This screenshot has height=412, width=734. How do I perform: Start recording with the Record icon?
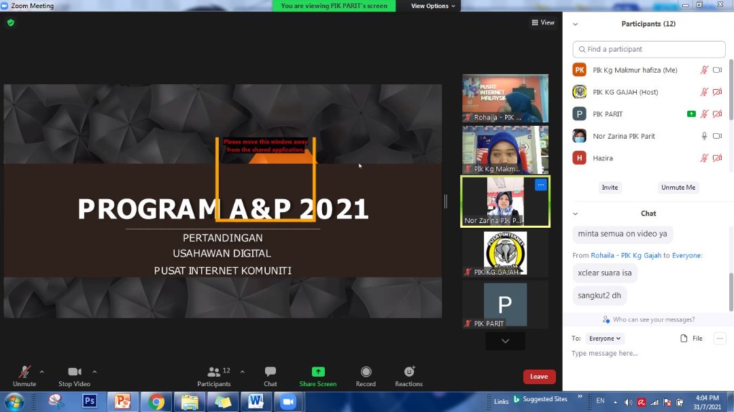click(x=366, y=372)
